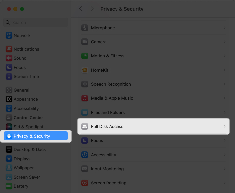Viewport: 235px width, 193px height.
Task: Click the magnifying glass search icon
Action: click(x=8, y=22)
